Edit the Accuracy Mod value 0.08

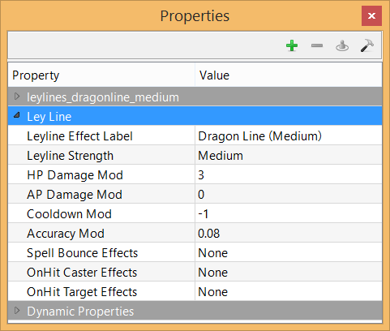coord(289,233)
